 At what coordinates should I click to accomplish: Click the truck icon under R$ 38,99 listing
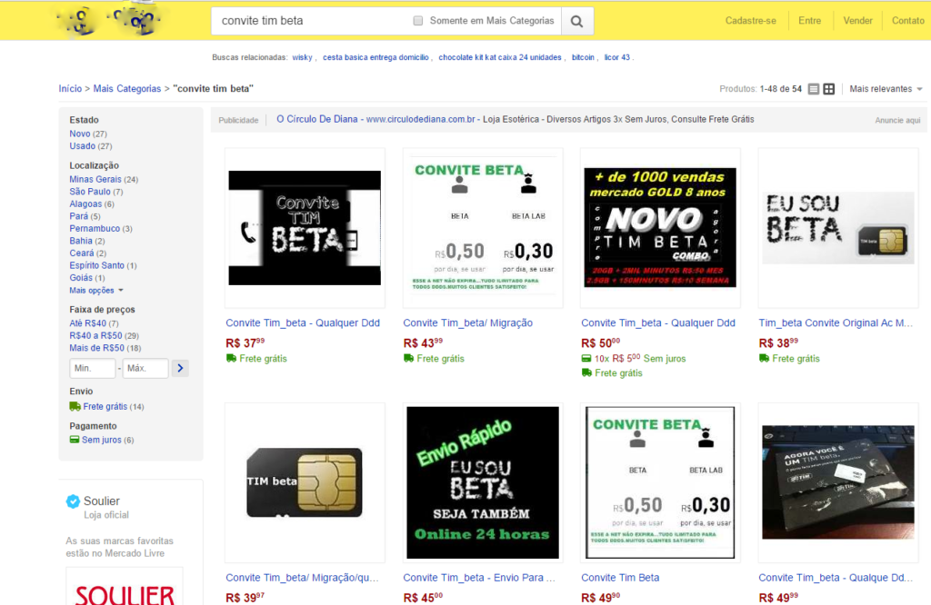pos(764,358)
